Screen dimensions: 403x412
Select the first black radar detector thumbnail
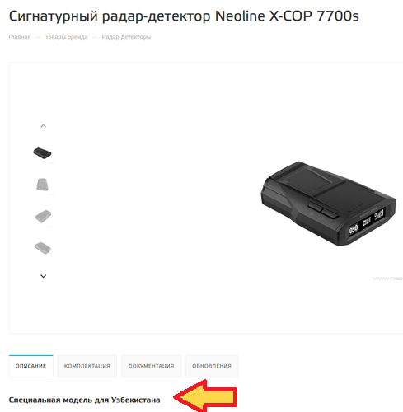pyautogui.click(x=42, y=153)
